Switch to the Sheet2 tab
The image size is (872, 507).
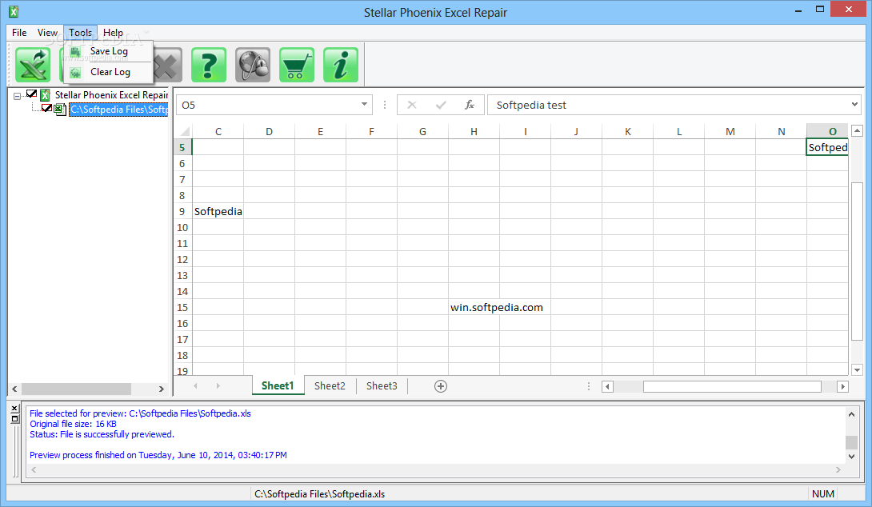[x=330, y=385]
